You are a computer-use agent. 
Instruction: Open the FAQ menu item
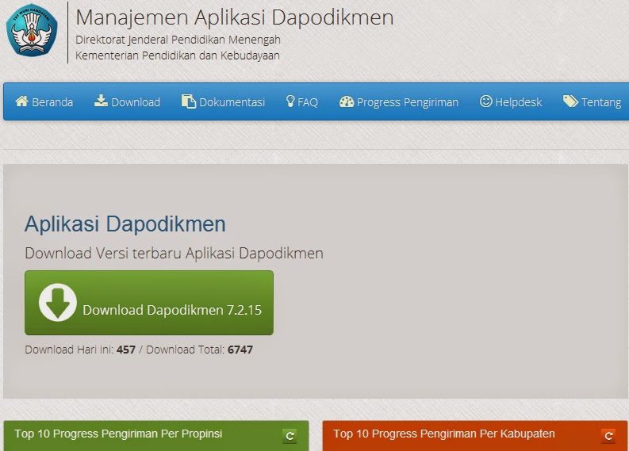(x=302, y=101)
